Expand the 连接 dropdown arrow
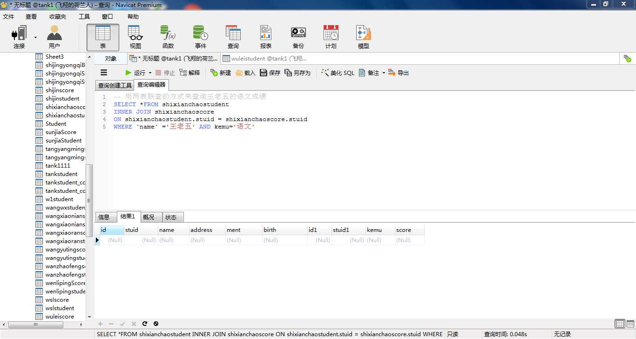Viewport: 636px width, 339px height. (x=35, y=37)
